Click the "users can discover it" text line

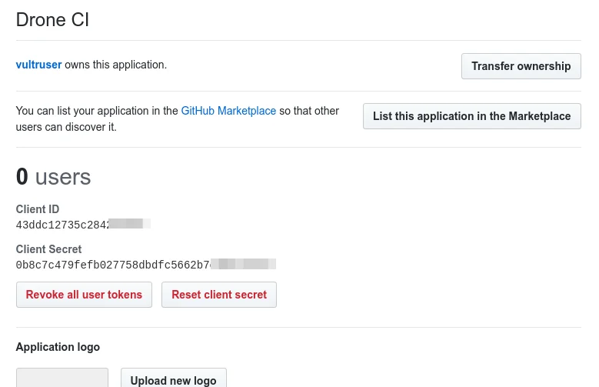point(66,127)
